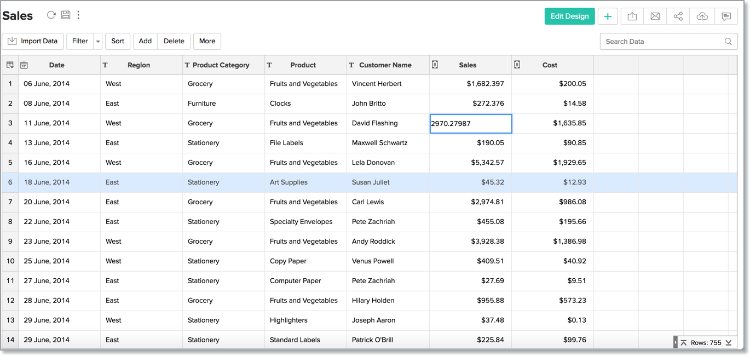Jump to first row with the top arrow
Image resolution: width=750 pixels, height=356 pixels.
click(x=684, y=343)
